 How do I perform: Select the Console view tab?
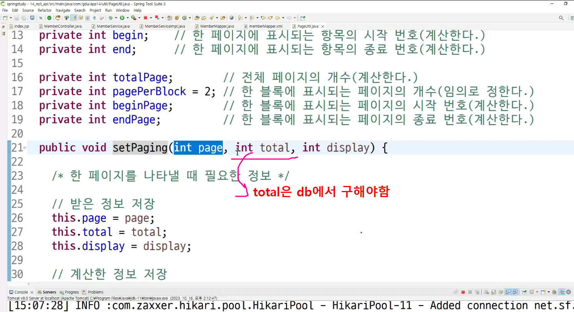tap(18, 292)
